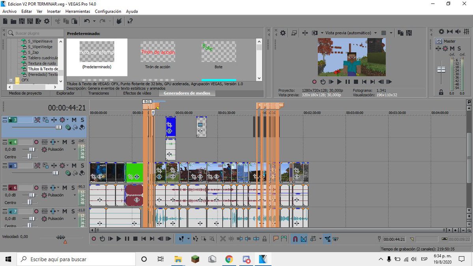Save the project with the first save icon

(x=22, y=21)
